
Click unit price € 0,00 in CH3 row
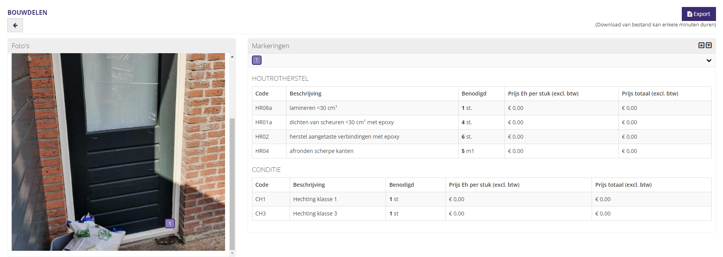coord(456,214)
